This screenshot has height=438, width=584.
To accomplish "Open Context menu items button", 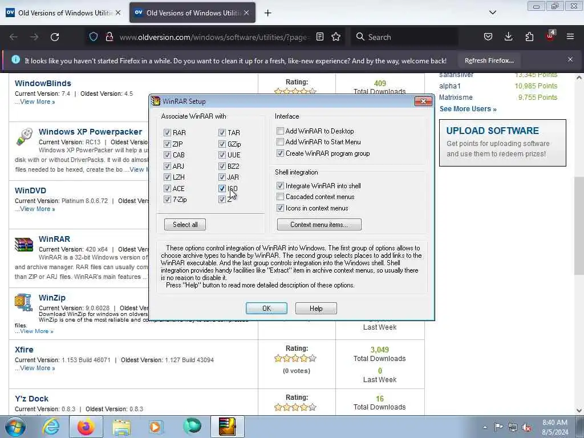I will click(x=319, y=225).
